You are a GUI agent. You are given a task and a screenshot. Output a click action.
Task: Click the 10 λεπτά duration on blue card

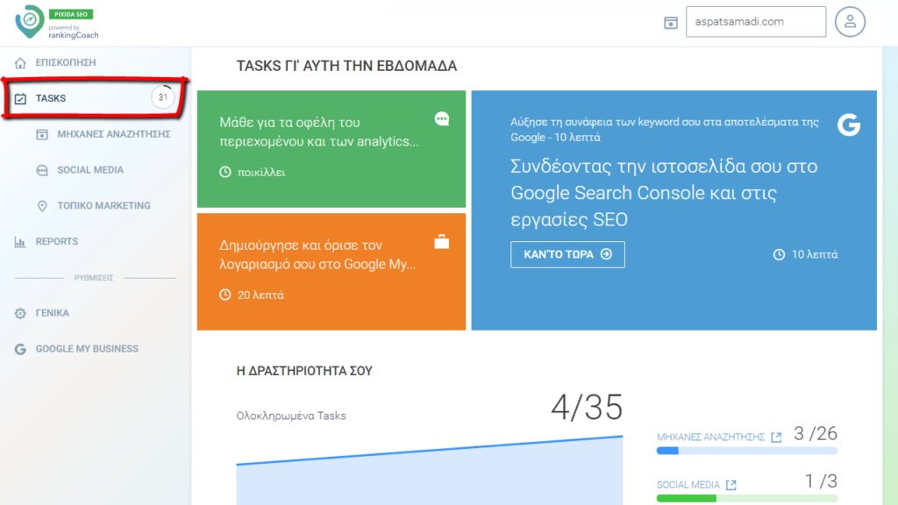click(x=815, y=254)
